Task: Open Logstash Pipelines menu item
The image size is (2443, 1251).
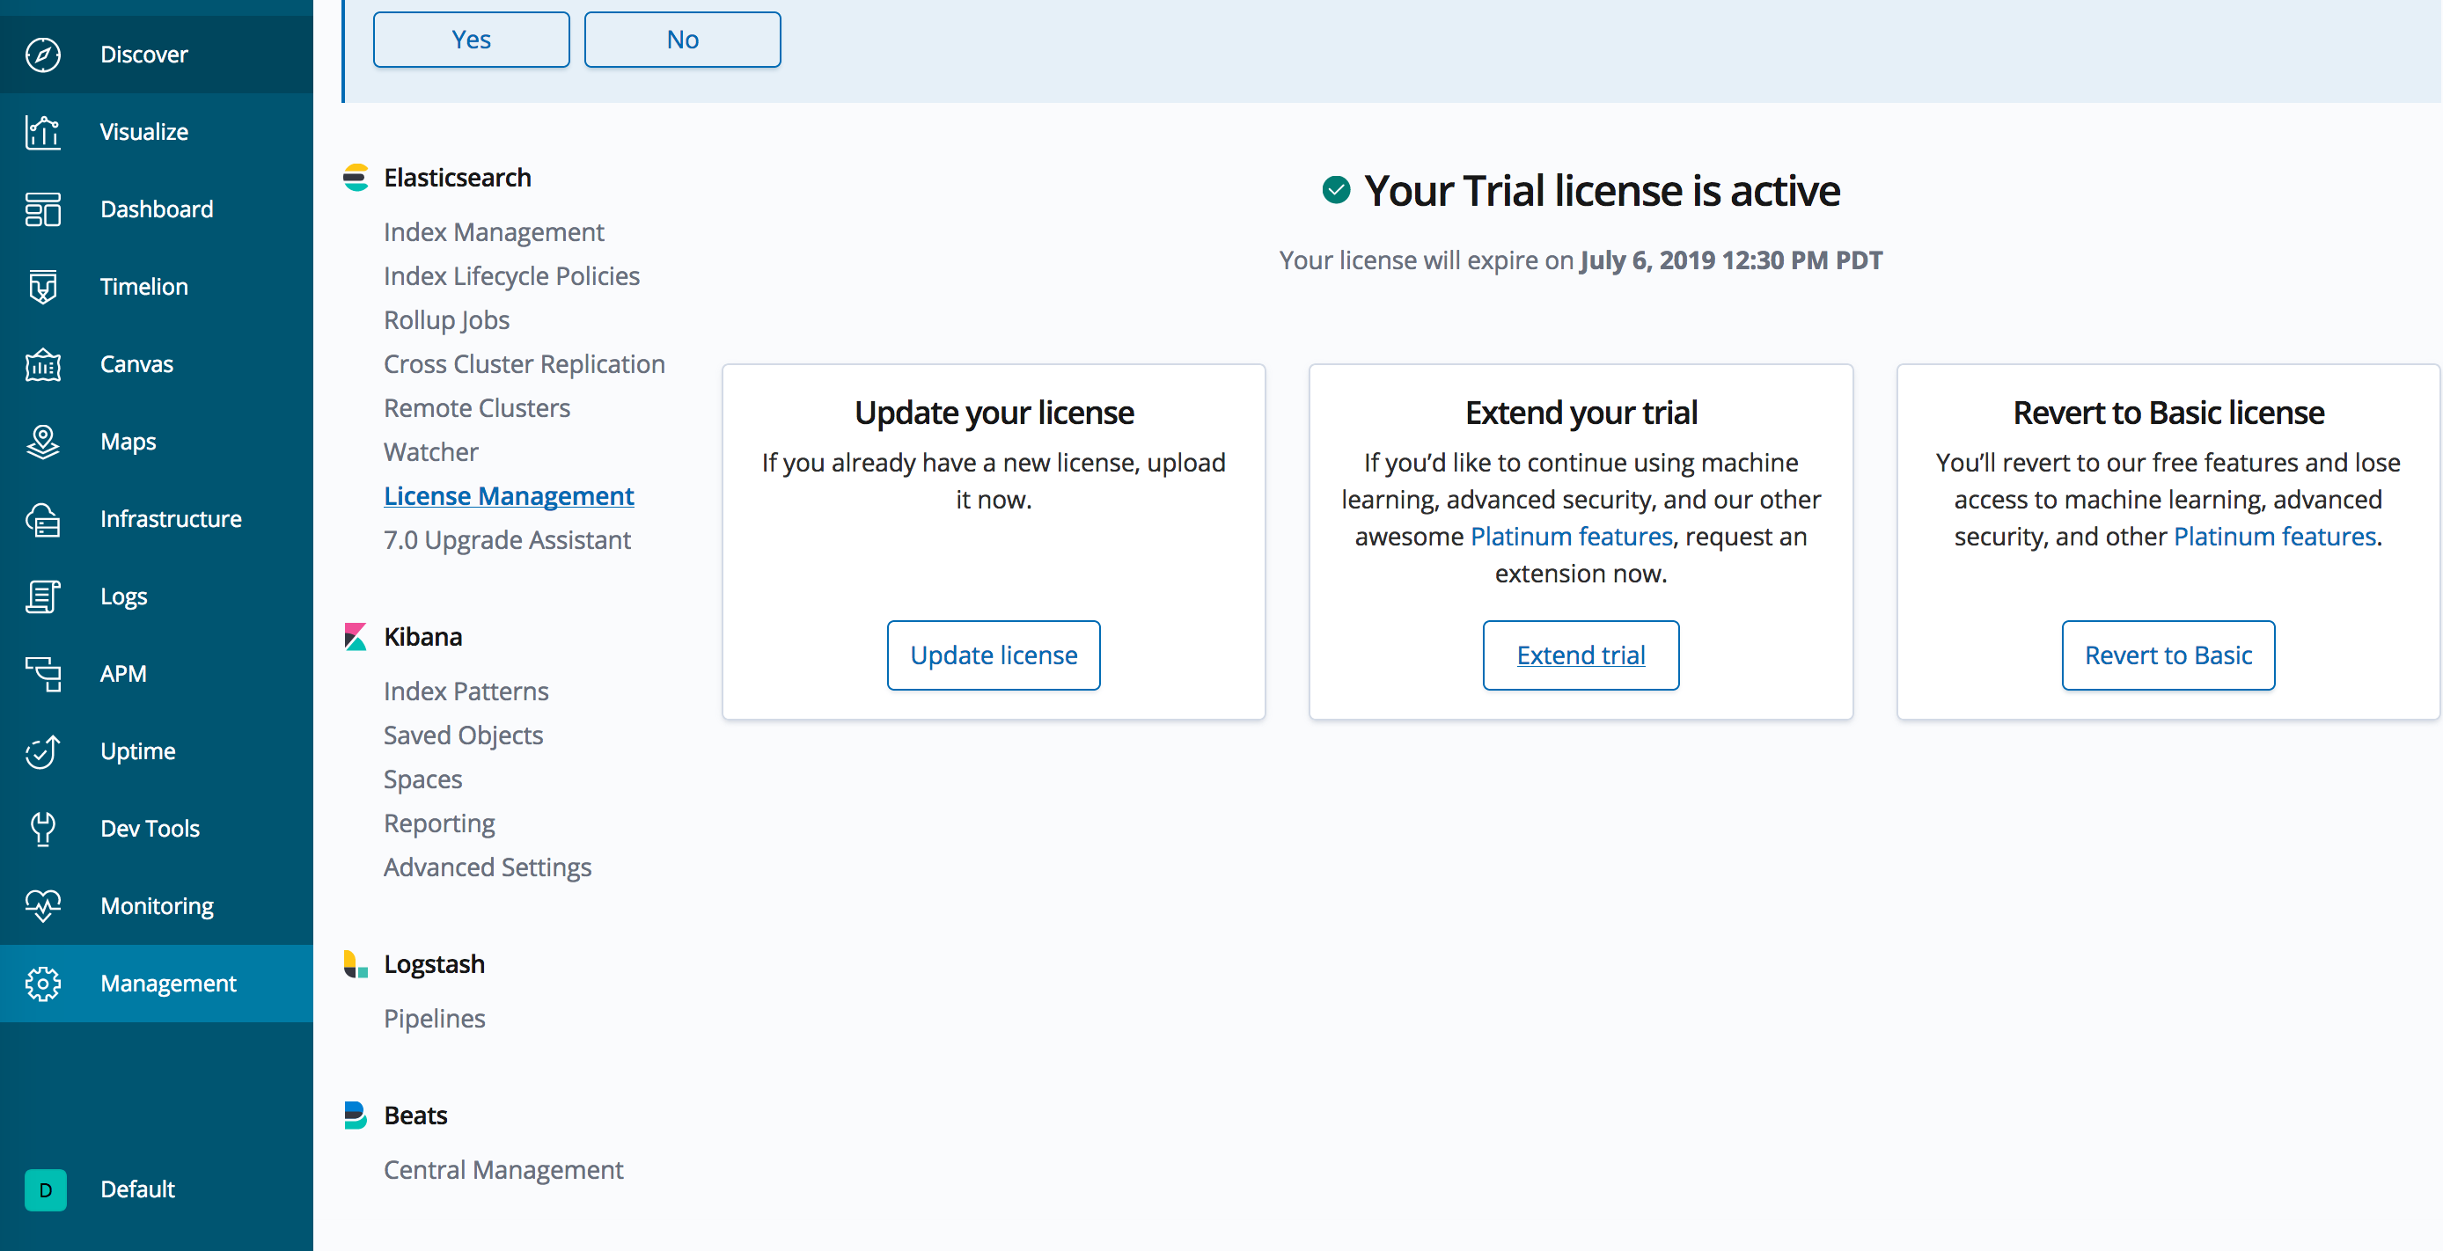Action: tap(435, 1018)
